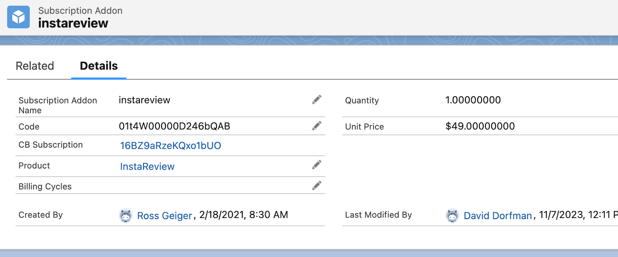This screenshot has width=618, height=257.
Task: Edit the Subscription Addon Name field pencil
Action: click(x=317, y=100)
